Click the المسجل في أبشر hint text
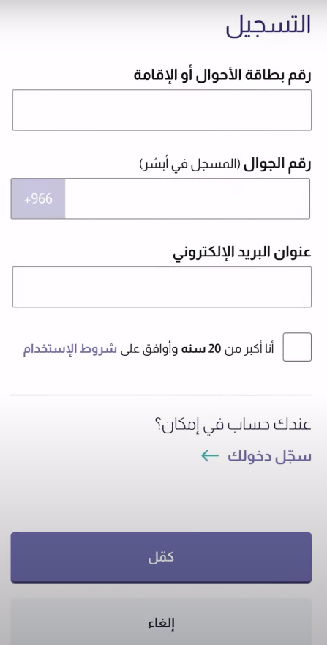 [190, 165]
